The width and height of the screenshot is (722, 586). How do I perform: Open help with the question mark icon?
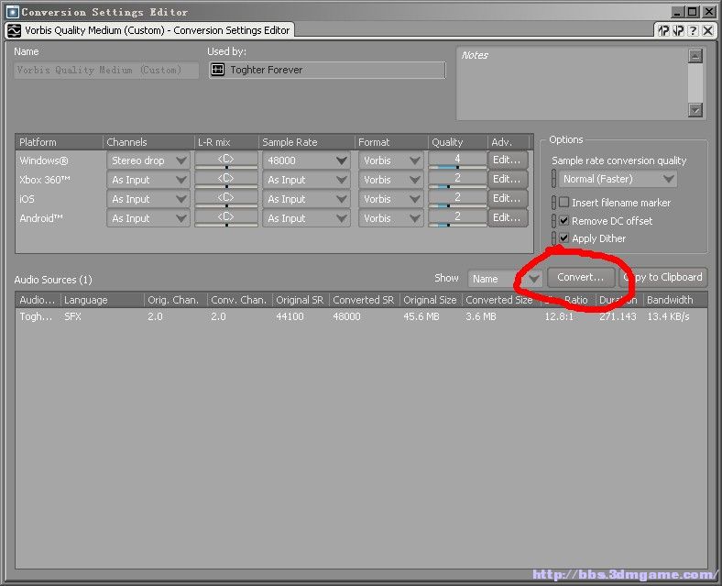(694, 31)
